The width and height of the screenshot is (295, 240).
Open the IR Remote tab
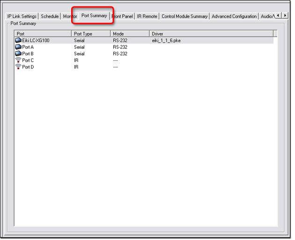coord(147,16)
